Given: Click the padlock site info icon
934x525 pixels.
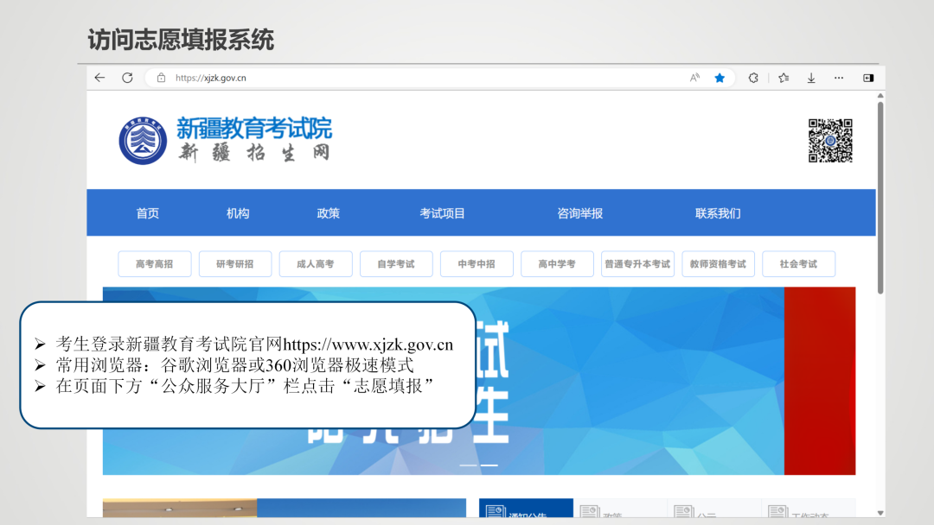Looking at the screenshot, I should [x=161, y=78].
